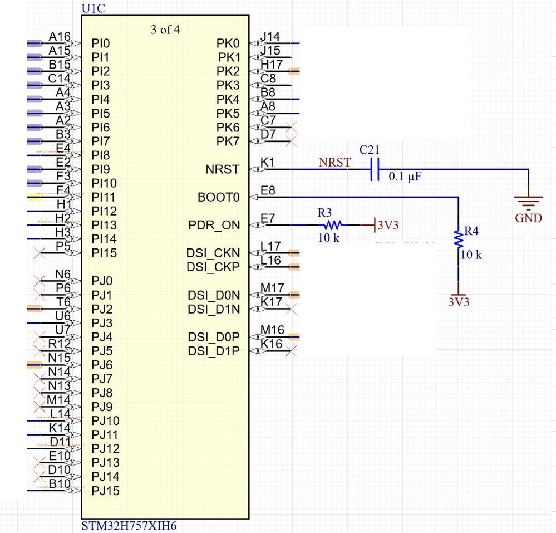Click the no-connect cross on PJ1 pin P6
Screen dimensions: 556x533
click(40, 295)
